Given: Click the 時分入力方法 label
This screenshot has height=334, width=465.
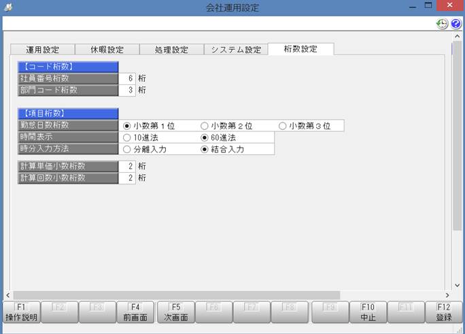Looking at the screenshot, I should coord(68,148).
